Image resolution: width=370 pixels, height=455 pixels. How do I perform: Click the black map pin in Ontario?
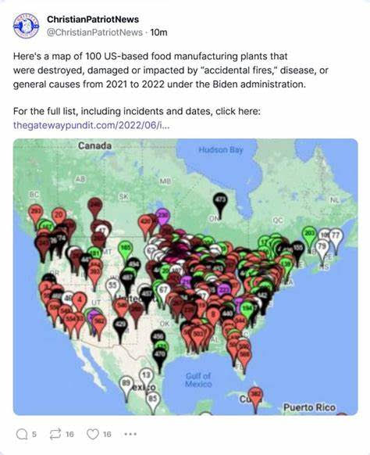point(220,205)
